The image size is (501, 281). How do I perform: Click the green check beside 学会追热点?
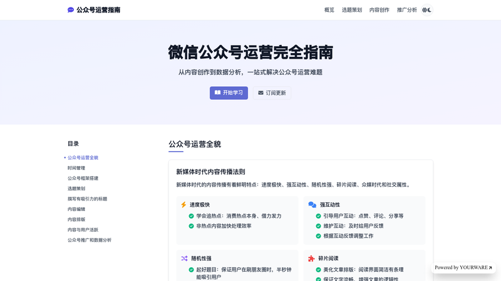[x=191, y=216]
